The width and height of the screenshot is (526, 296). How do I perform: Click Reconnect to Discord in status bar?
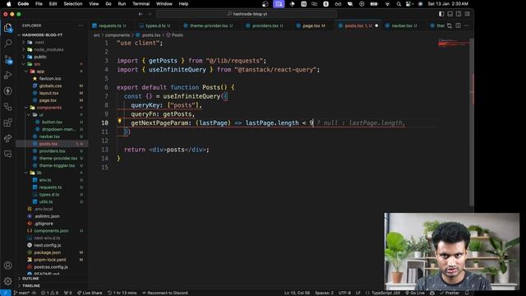click(x=165, y=293)
